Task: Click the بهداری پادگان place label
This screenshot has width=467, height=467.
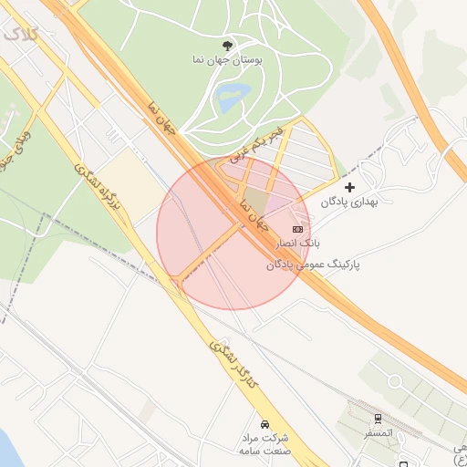Action: (349, 202)
